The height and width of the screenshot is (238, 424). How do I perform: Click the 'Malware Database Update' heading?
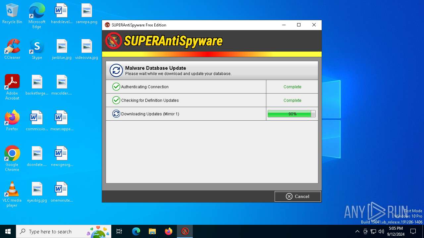click(x=155, y=68)
